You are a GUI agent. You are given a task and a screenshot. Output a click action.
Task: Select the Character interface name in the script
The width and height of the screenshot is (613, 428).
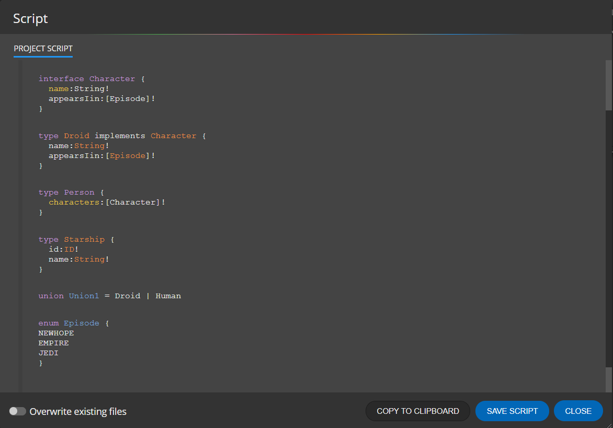coord(112,78)
